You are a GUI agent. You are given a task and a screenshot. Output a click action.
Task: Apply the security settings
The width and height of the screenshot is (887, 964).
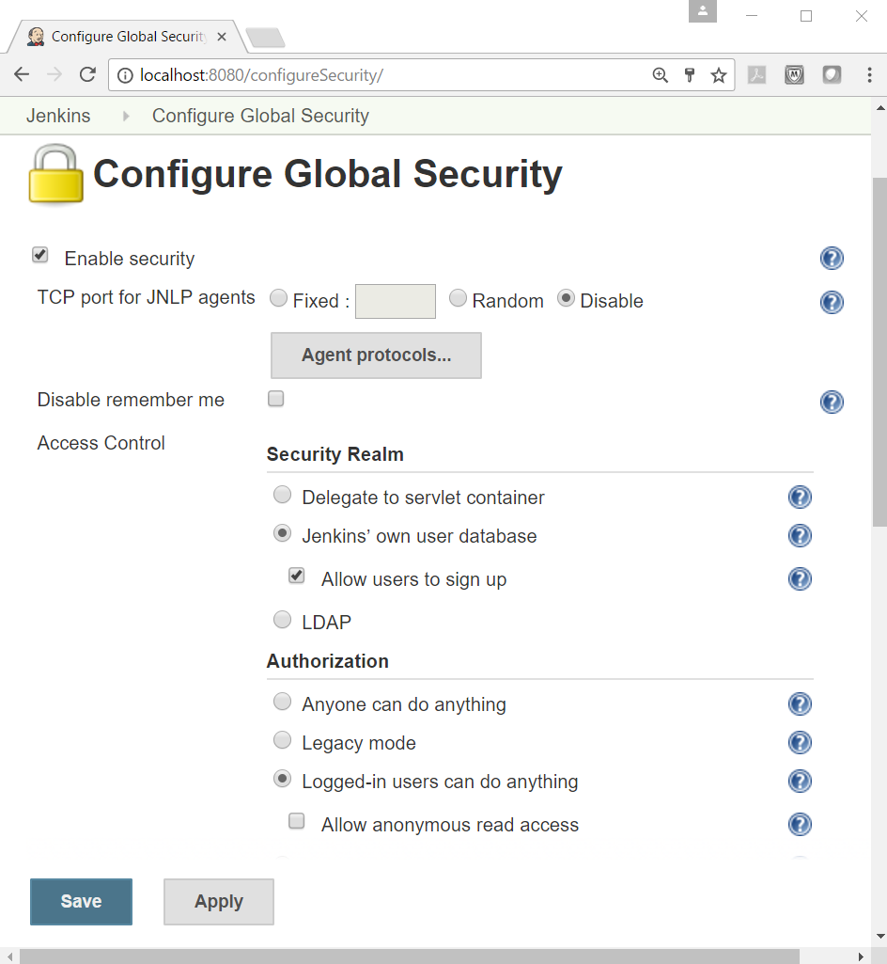click(x=219, y=901)
